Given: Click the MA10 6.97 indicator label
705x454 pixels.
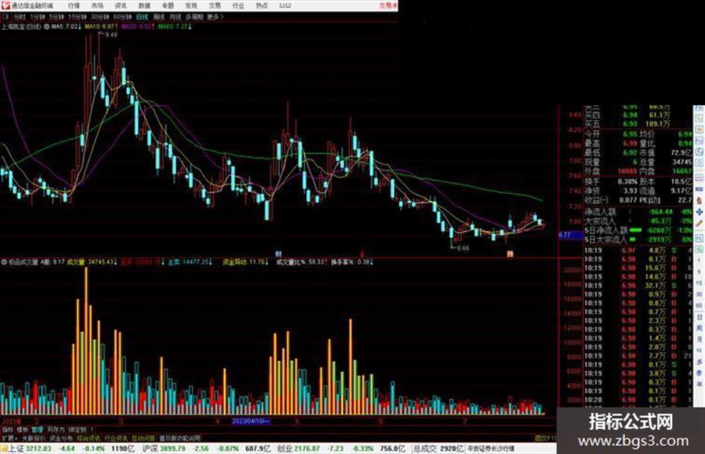Looking at the screenshot, I should point(100,27).
